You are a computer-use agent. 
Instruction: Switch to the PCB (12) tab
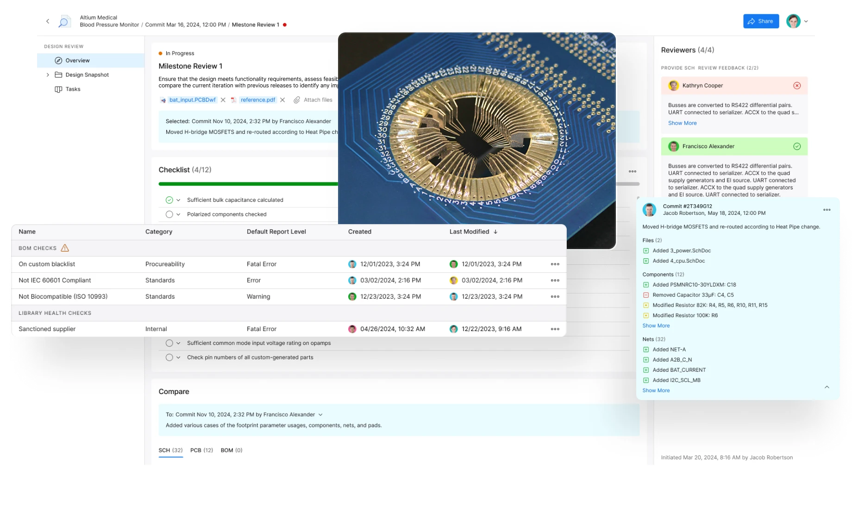click(x=201, y=451)
